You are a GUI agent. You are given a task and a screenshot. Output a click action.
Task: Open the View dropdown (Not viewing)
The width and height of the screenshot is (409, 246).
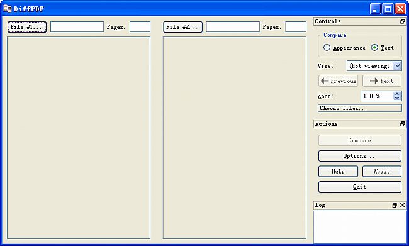click(374, 65)
